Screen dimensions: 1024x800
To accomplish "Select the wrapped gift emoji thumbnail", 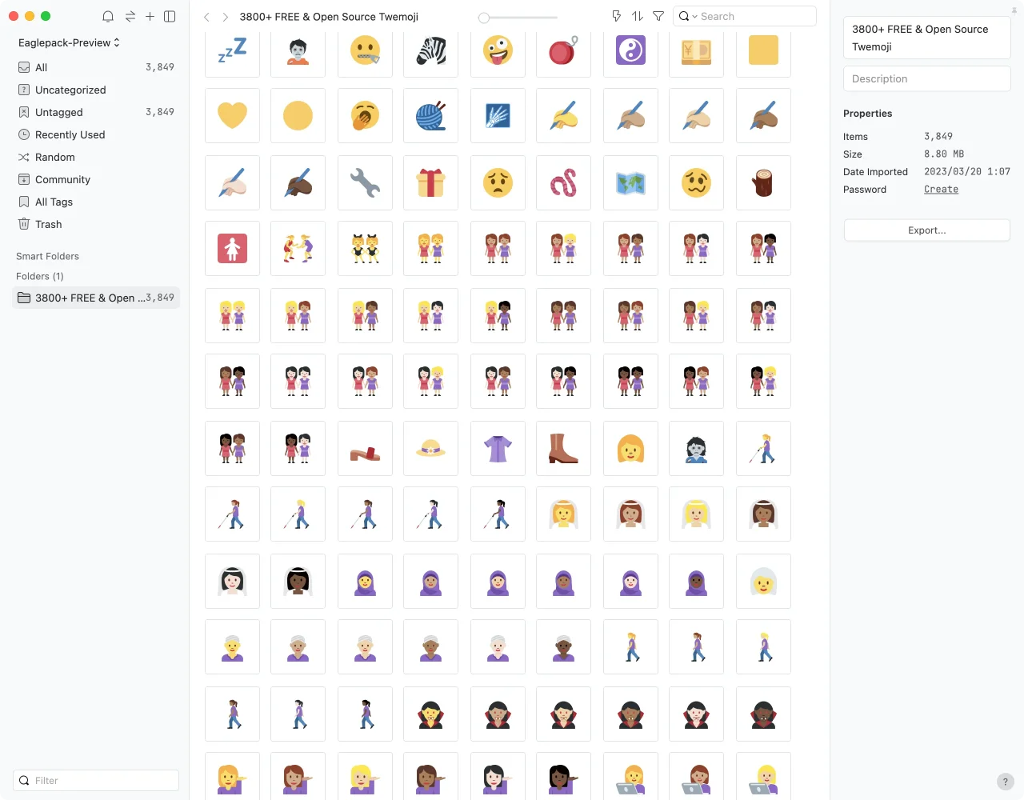I will (x=430, y=183).
